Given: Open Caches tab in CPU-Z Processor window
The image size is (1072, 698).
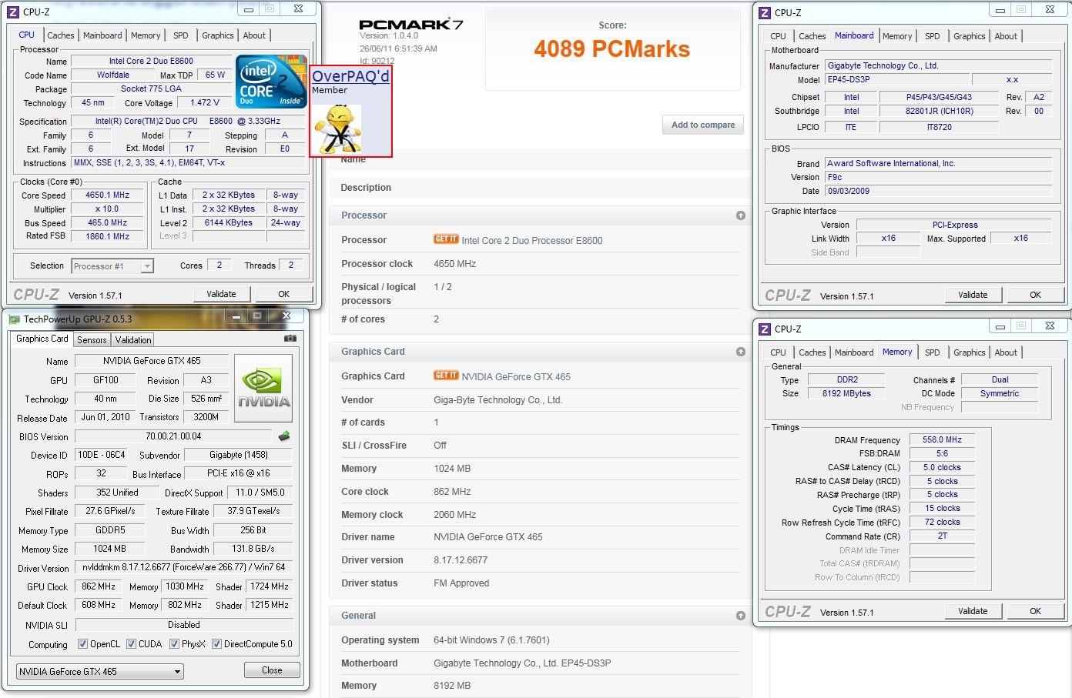Looking at the screenshot, I should (61, 35).
